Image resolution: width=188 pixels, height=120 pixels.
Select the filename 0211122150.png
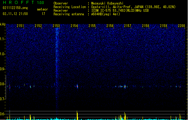15,8
